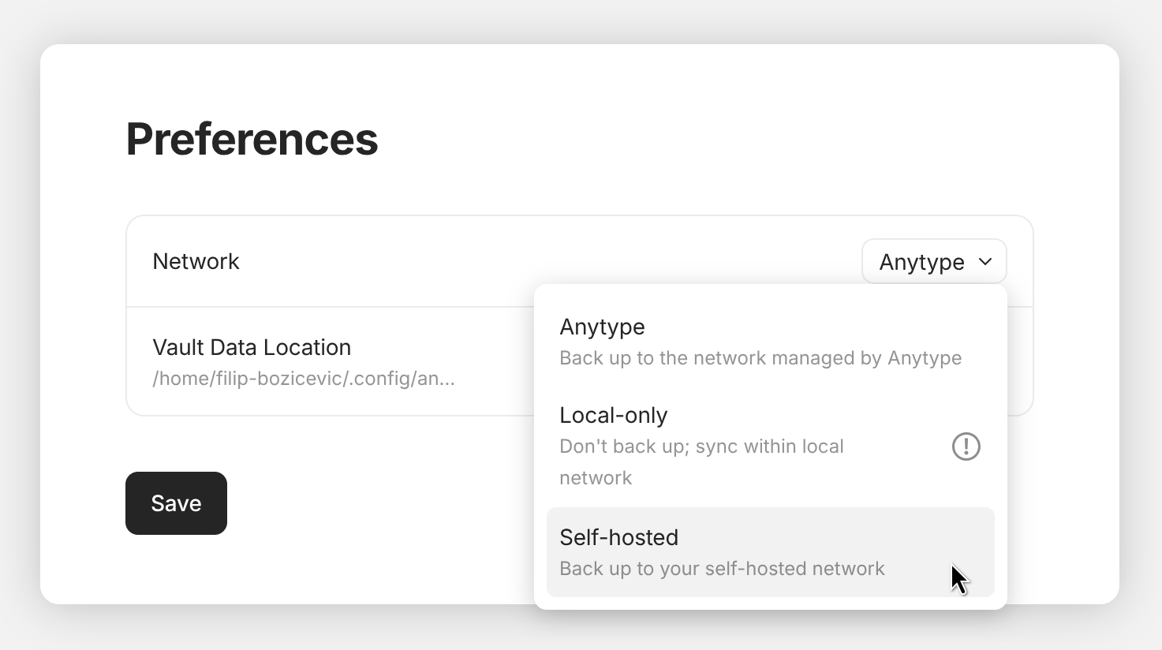Click the "Local-only" title in the dropdown list
Viewport: 1162px width, 650px height.
coord(613,415)
